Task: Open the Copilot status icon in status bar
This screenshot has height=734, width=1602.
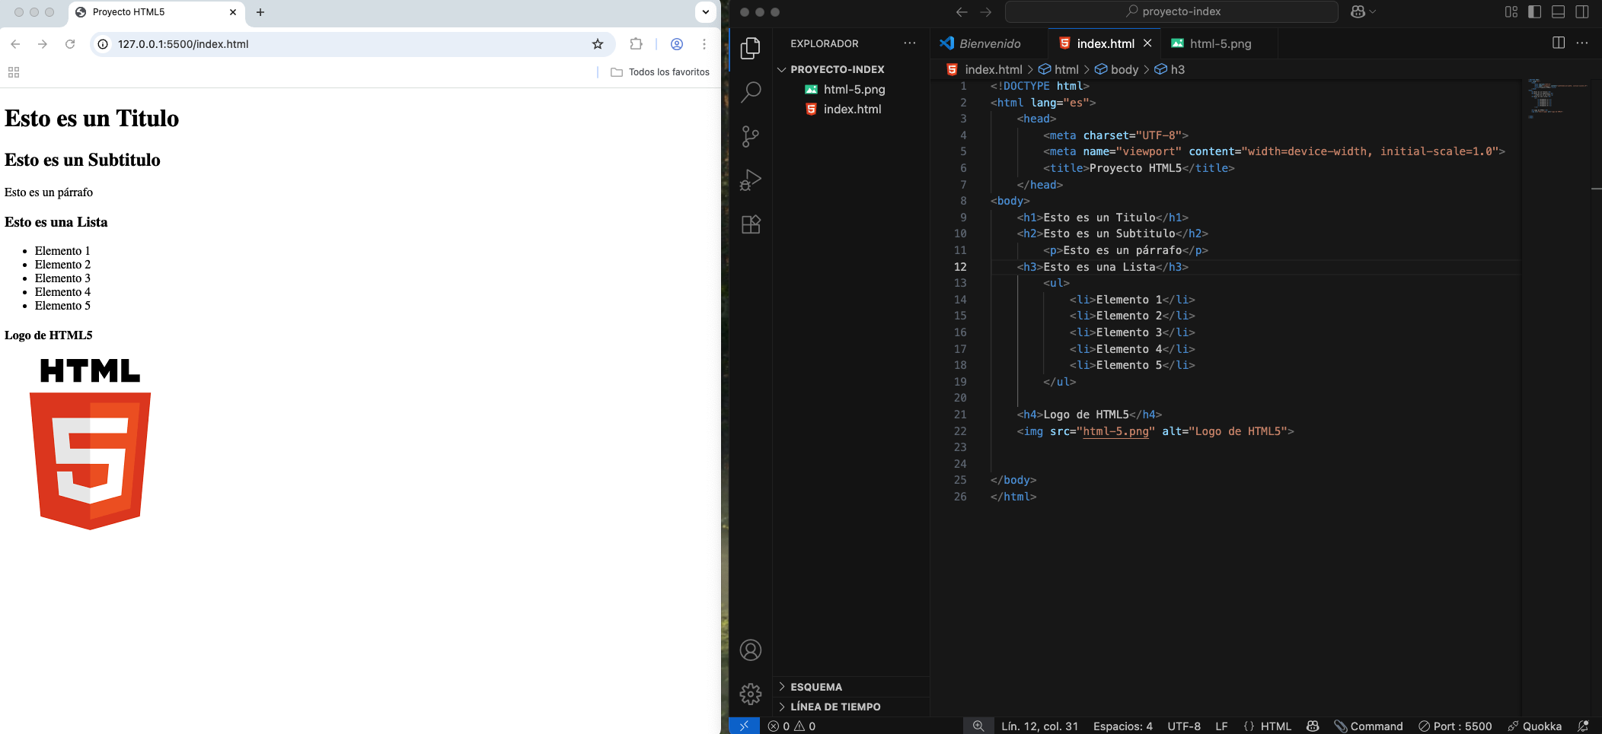Action: pos(1313,726)
